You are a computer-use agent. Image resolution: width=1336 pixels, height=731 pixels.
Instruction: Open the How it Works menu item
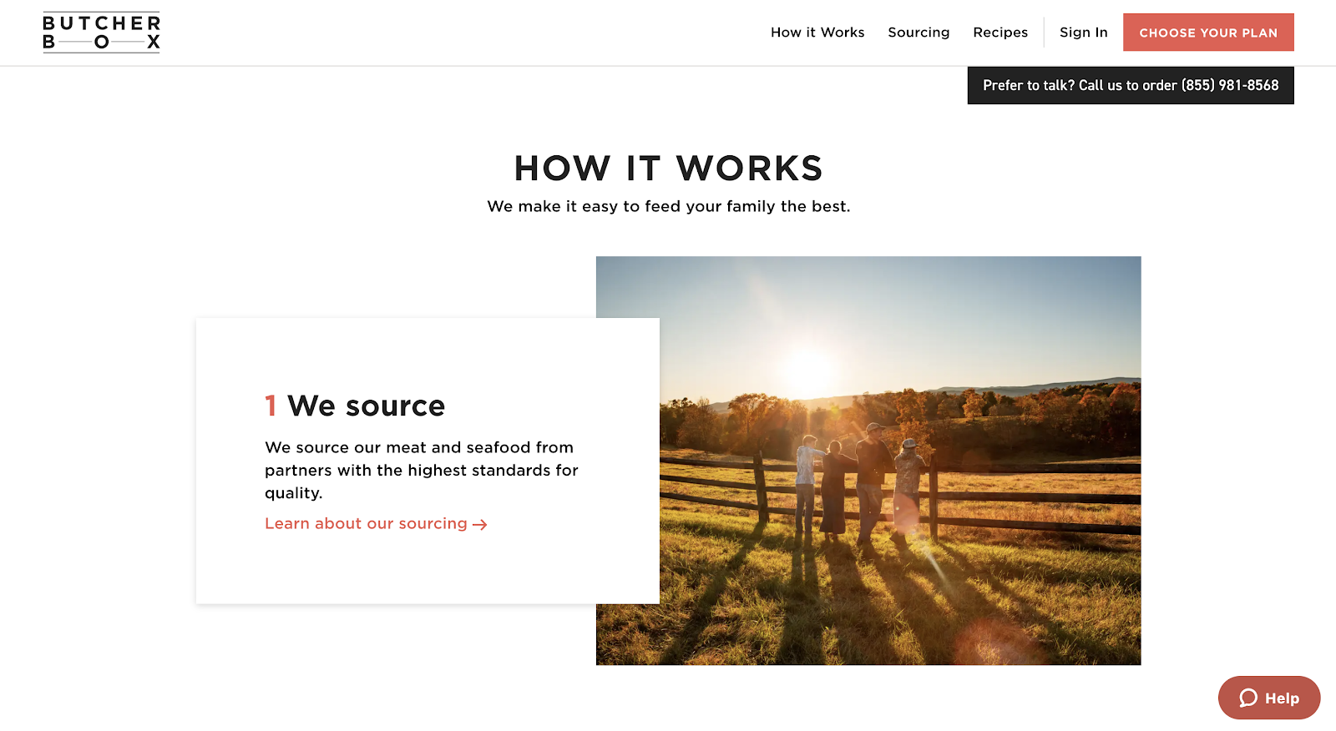click(817, 33)
